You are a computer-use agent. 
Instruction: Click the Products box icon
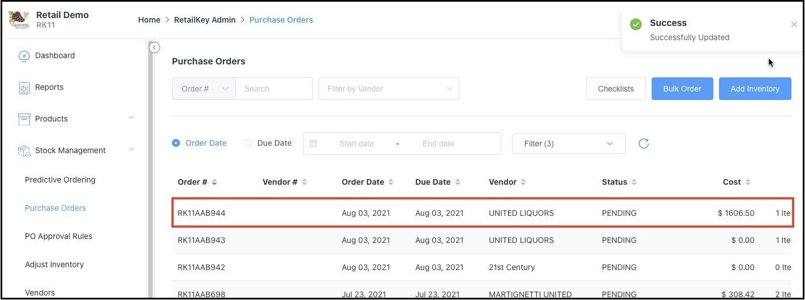24,119
